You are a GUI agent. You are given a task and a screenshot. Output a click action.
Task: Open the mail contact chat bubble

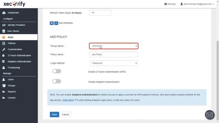(x=209, y=115)
